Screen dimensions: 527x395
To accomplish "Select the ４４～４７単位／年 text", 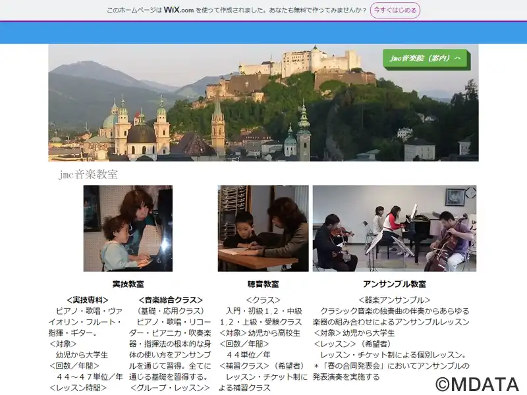I will (x=90, y=377).
